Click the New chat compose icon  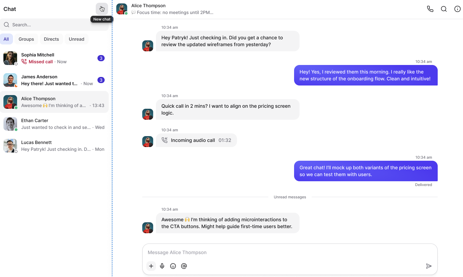[x=102, y=9]
